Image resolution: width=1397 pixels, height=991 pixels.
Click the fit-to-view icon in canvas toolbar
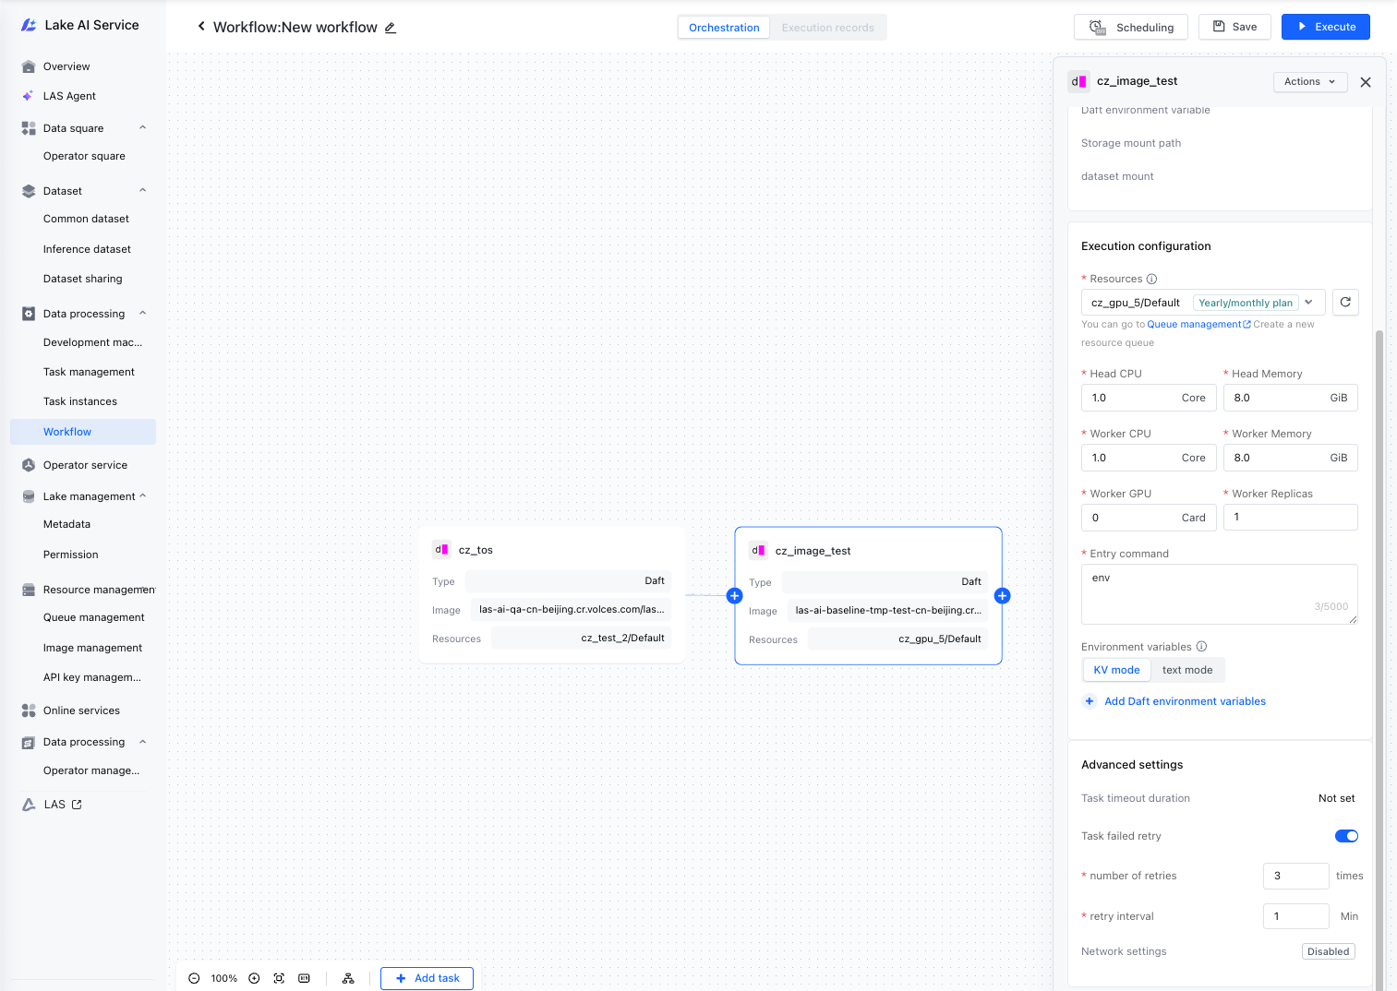(279, 978)
